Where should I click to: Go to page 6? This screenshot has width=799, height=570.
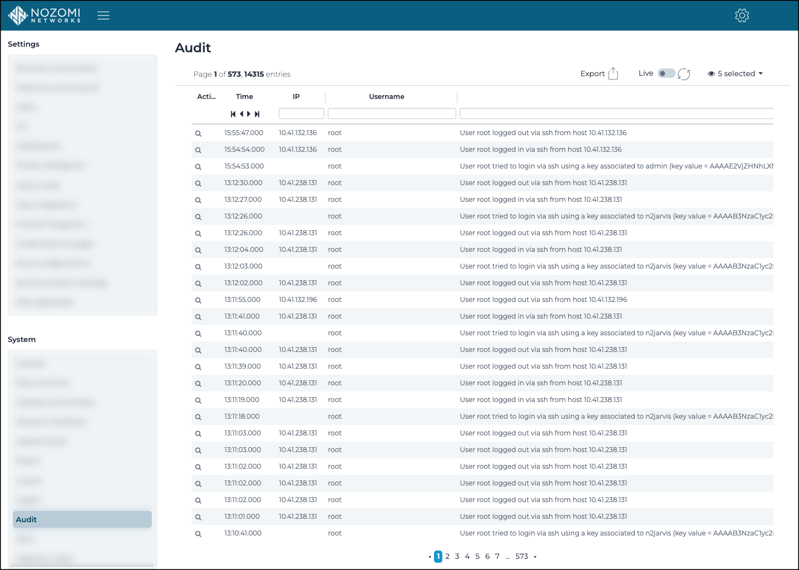(x=487, y=556)
